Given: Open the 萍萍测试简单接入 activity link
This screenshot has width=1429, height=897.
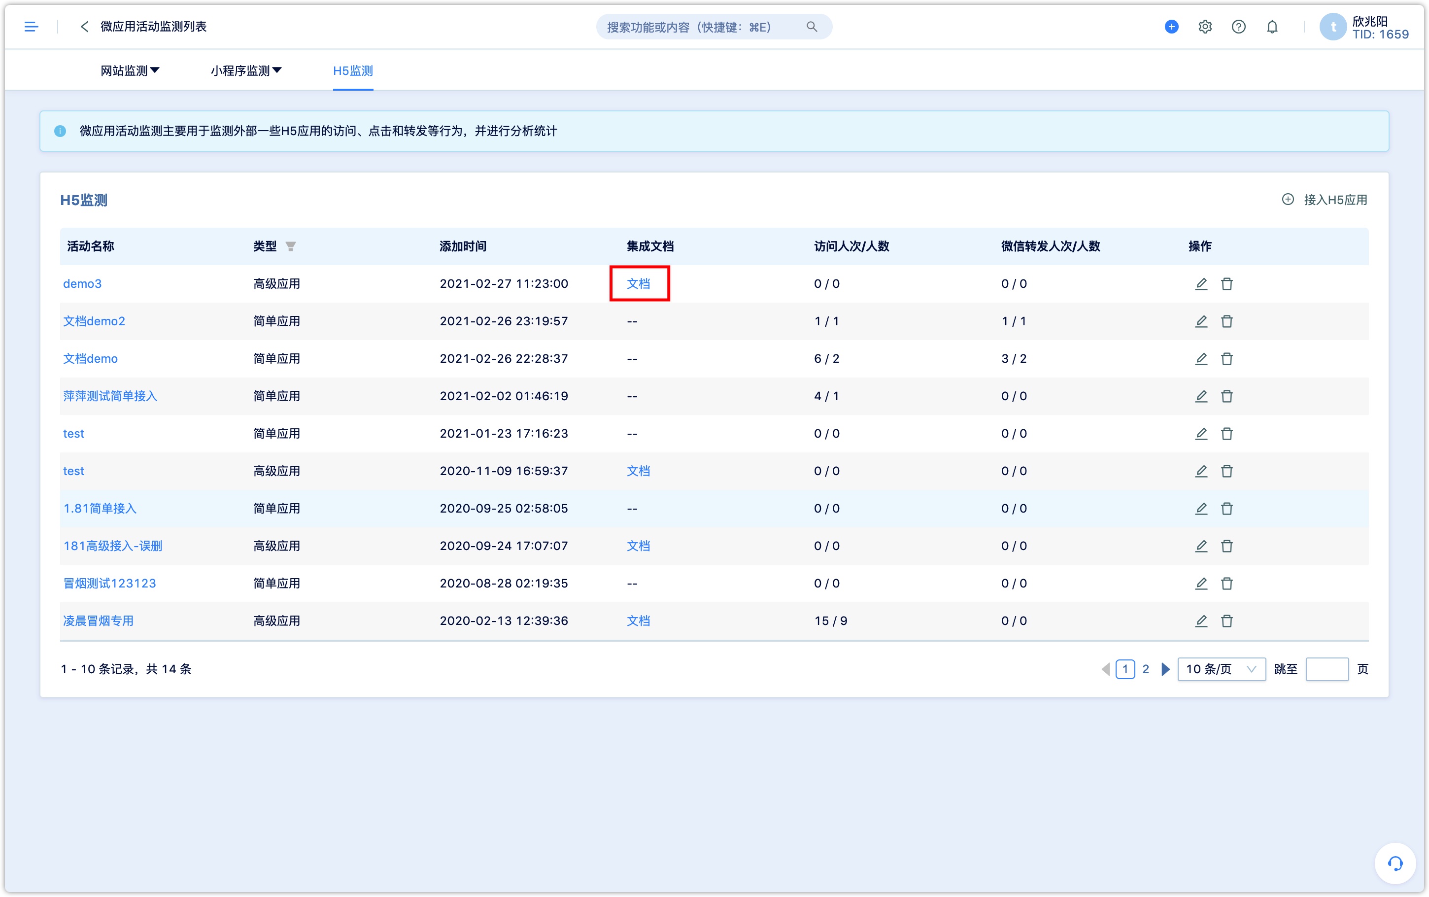Looking at the screenshot, I should click(x=110, y=396).
